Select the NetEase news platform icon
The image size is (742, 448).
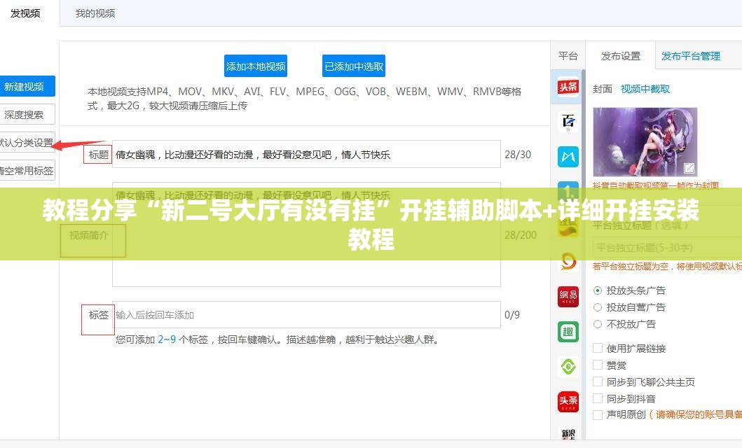click(568, 296)
